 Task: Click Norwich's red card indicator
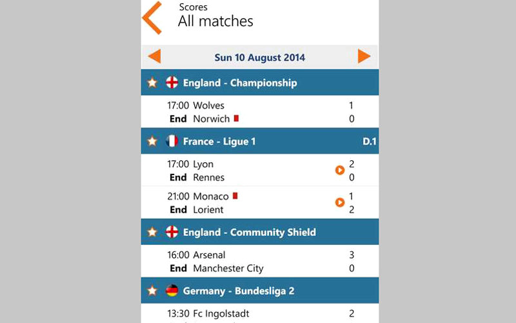(237, 118)
